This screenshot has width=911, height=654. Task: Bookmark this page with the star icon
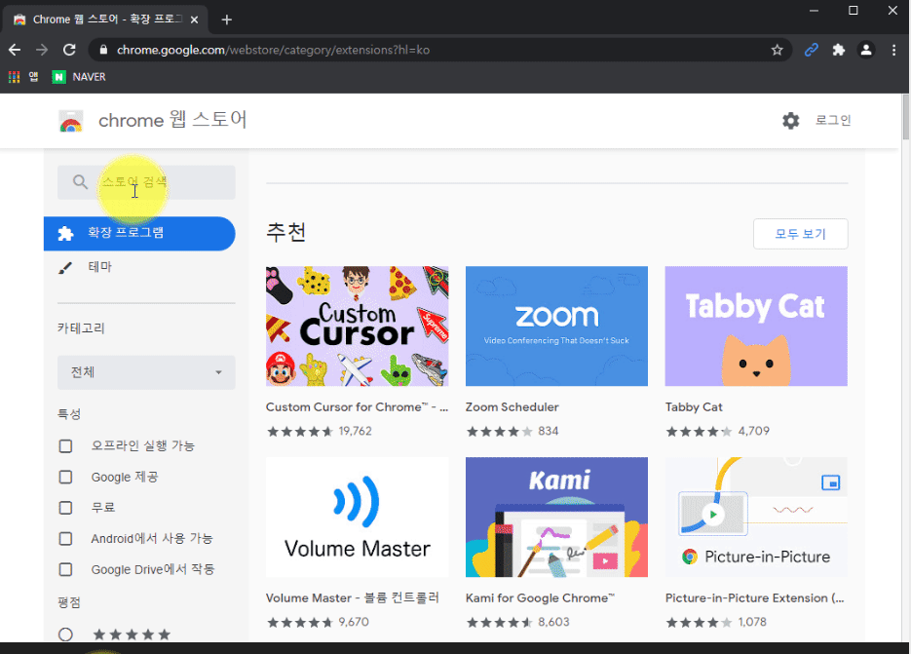(x=777, y=50)
